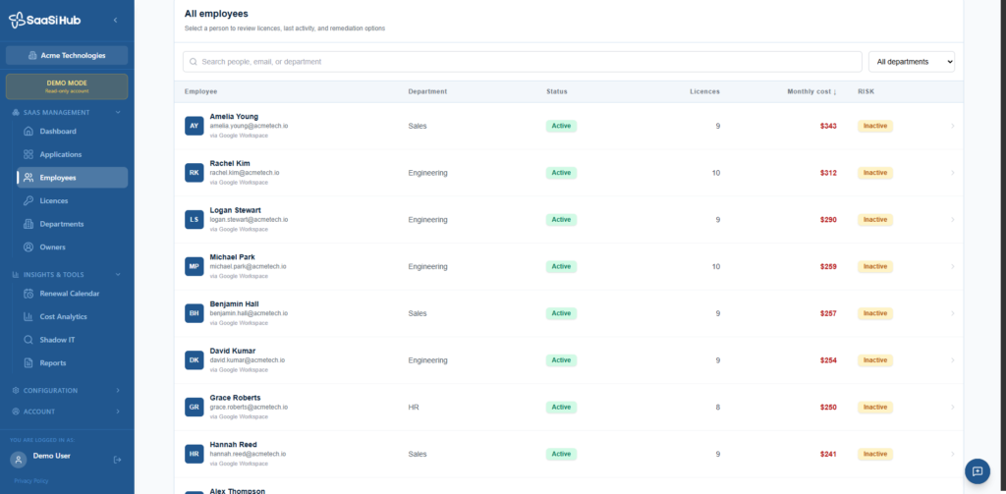Click the Shadow IT magnifier icon
The height and width of the screenshot is (494, 1006).
[x=28, y=340]
